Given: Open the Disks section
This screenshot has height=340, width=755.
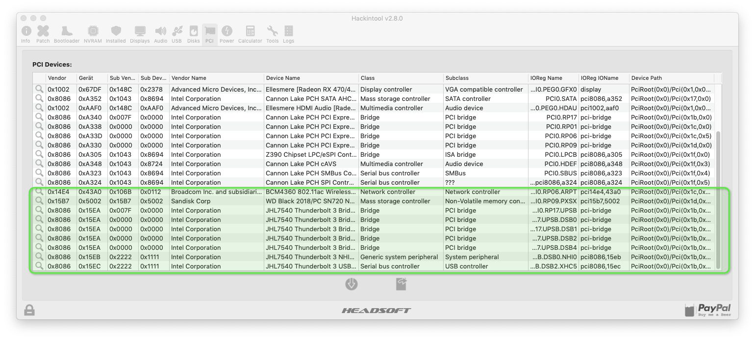Looking at the screenshot, I should click(x=194, y=34).
